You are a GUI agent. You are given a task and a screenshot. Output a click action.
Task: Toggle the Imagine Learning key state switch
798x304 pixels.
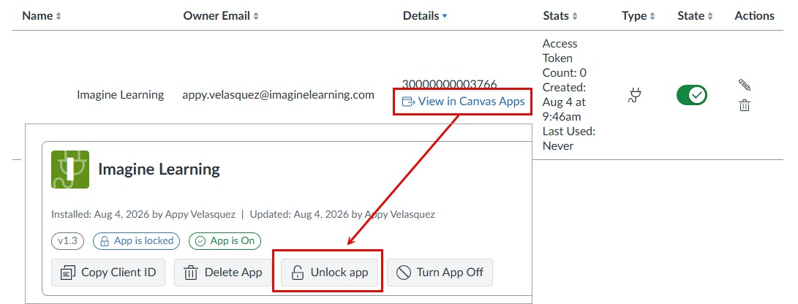(x=692, y=95)
